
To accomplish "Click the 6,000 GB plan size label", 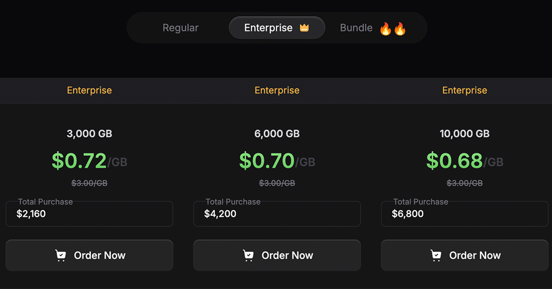I will tap(277, 134).
